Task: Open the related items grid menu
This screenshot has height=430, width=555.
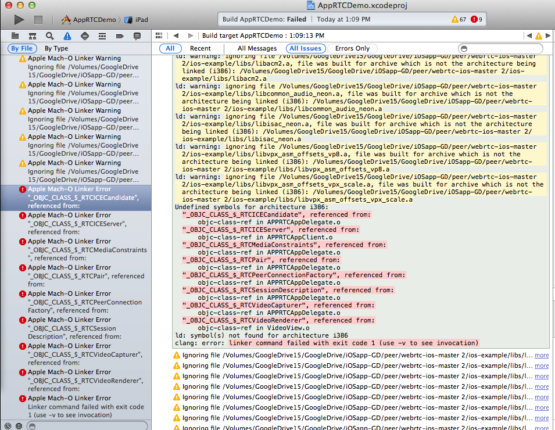Action: [x=159, y=35]
